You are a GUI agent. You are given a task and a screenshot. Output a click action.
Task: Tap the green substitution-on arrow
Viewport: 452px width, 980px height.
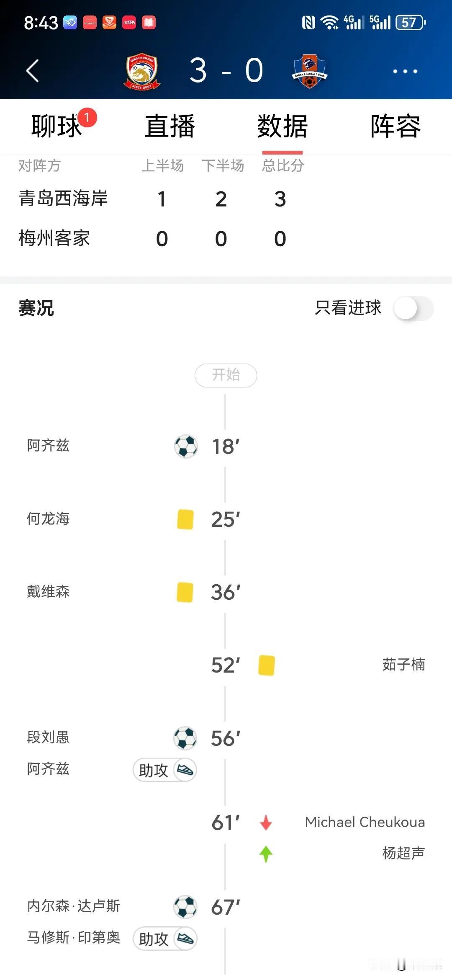pyautogui.click(x=266, y=854)
